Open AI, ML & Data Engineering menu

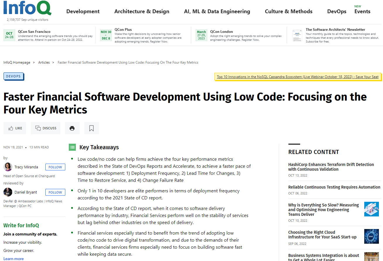pos(217,11)
